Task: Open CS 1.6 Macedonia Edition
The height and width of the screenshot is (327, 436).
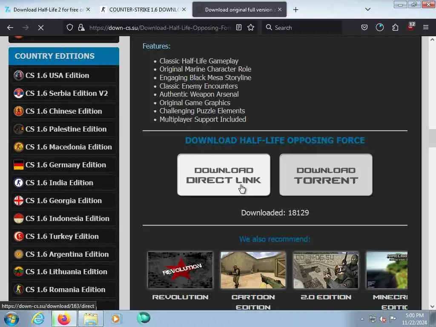Action: 64,147
